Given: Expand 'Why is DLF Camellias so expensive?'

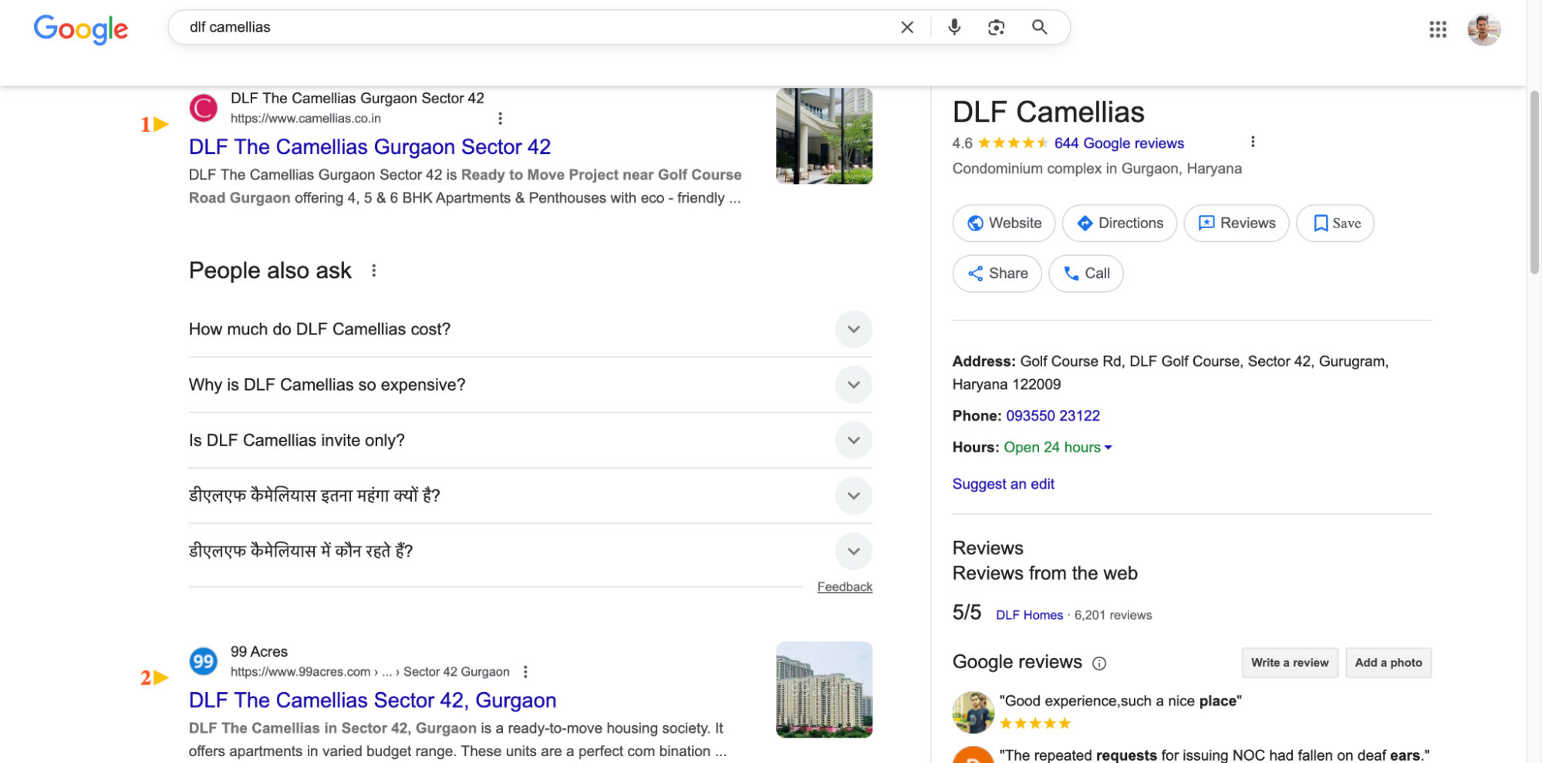Looking at the screenshot, I should (x=530, y=385).
